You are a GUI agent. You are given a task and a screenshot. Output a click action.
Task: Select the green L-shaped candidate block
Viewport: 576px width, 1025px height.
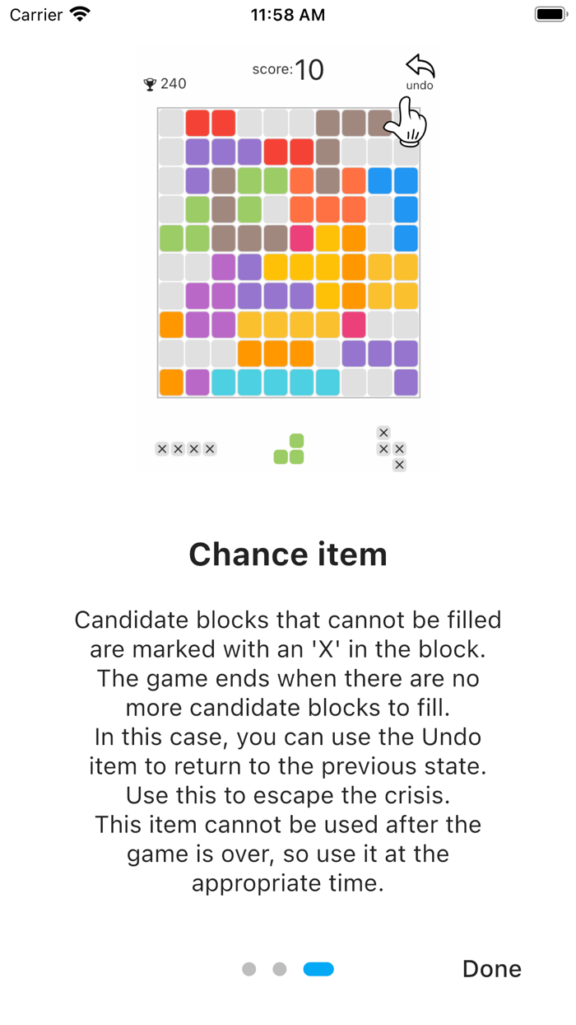[x=290, y=449]
